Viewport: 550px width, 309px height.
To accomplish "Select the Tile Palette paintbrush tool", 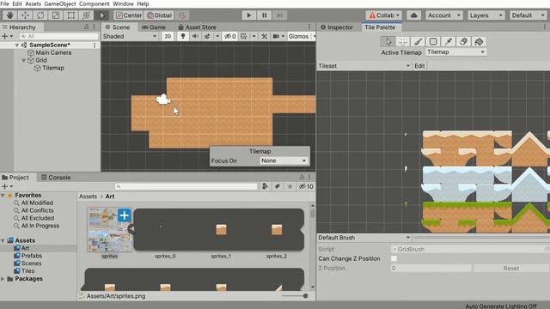I will [x=418, y=42].
